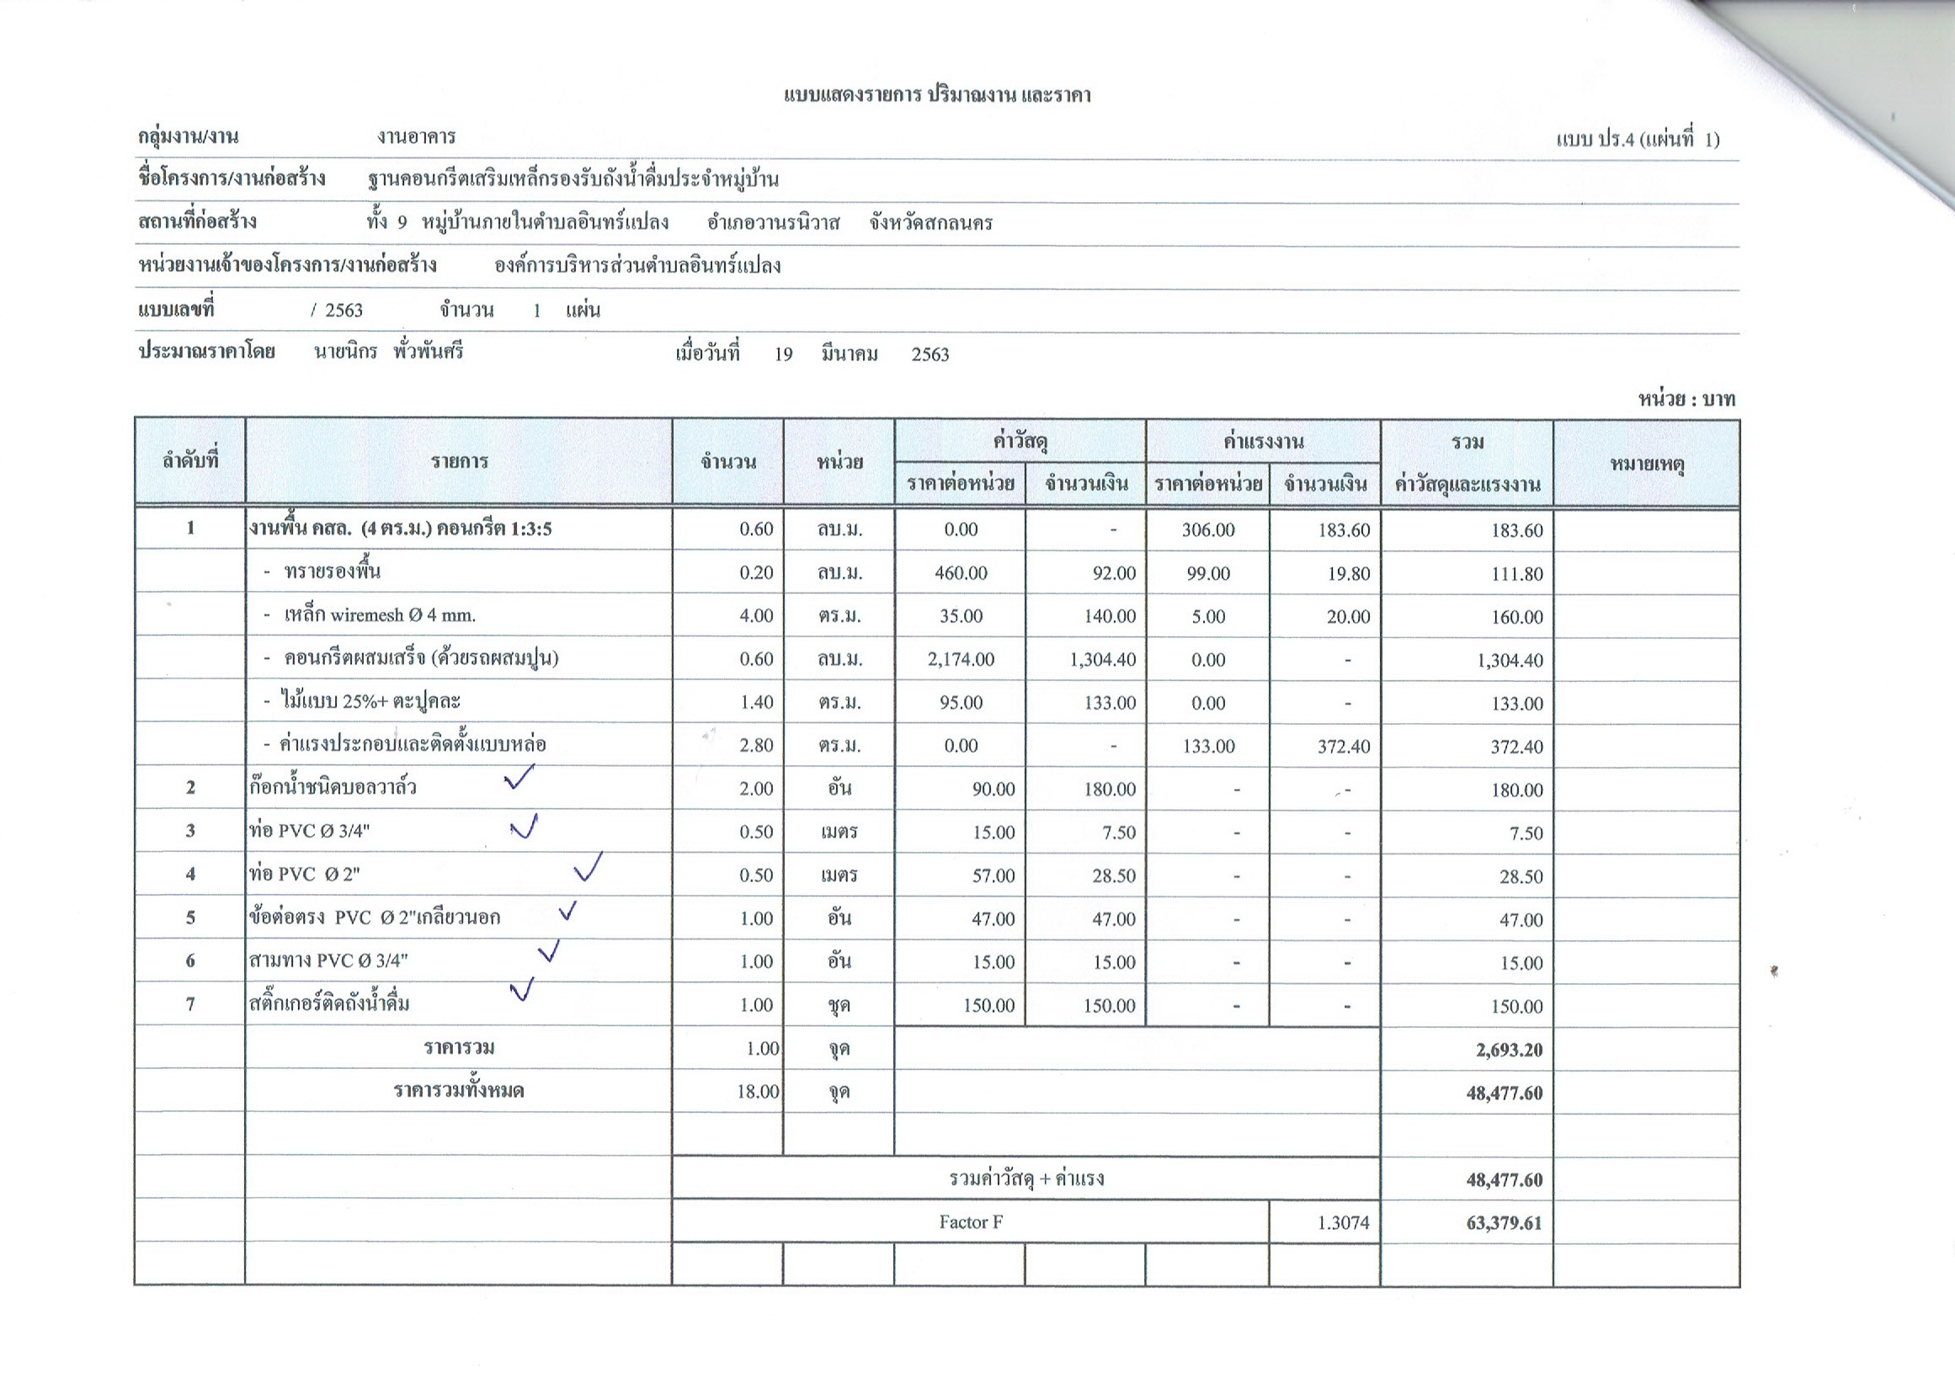
Task: Click the title แบบแสดงรายการ ปริมาณงาน และราคา
Action: click(x=936, y=94)
